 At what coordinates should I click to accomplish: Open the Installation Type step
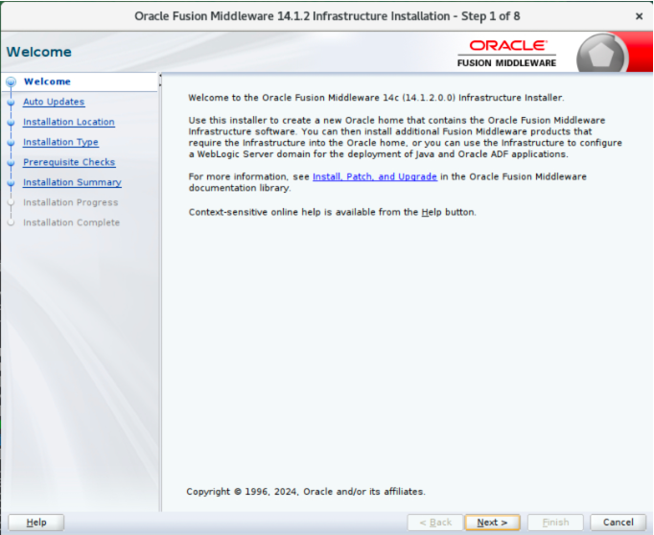point(61,142)
